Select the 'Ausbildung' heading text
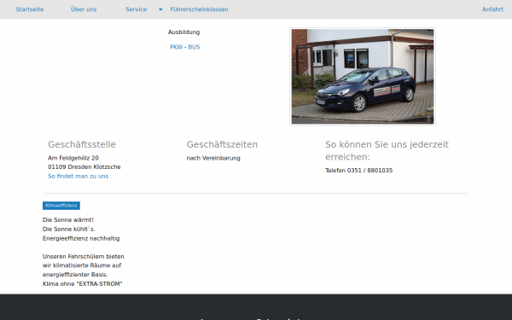Screen dimensions: 512x320 tap(183, 32)
